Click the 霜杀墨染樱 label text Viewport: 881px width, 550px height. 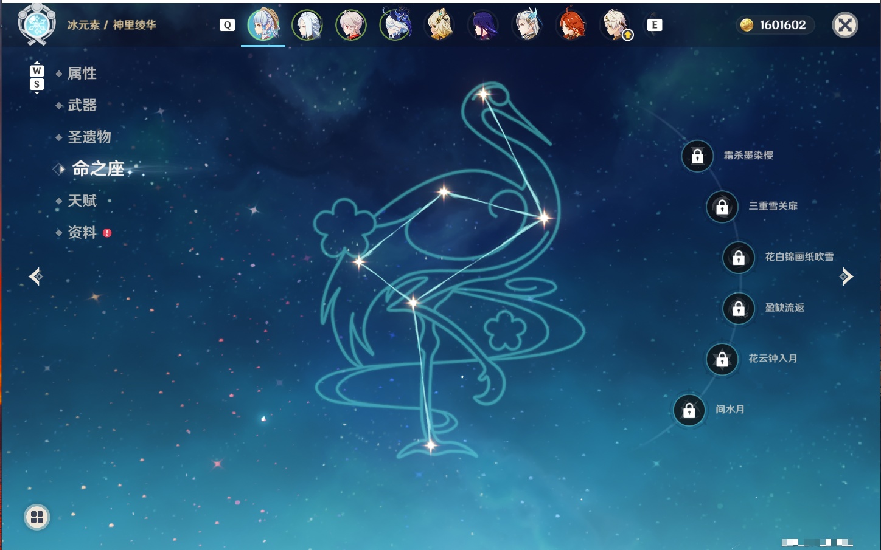748,155
